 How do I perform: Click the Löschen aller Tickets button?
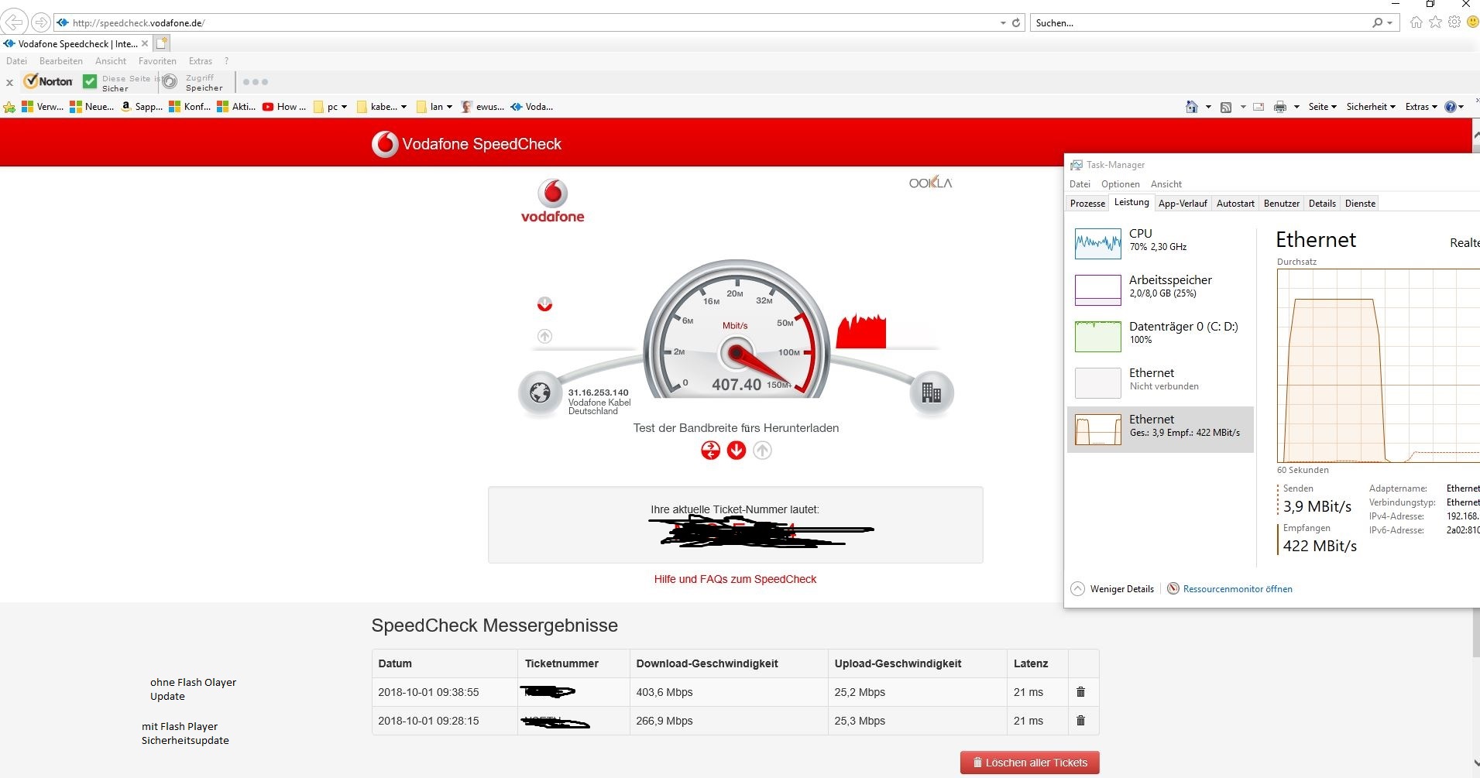(x=1030, y=763)
